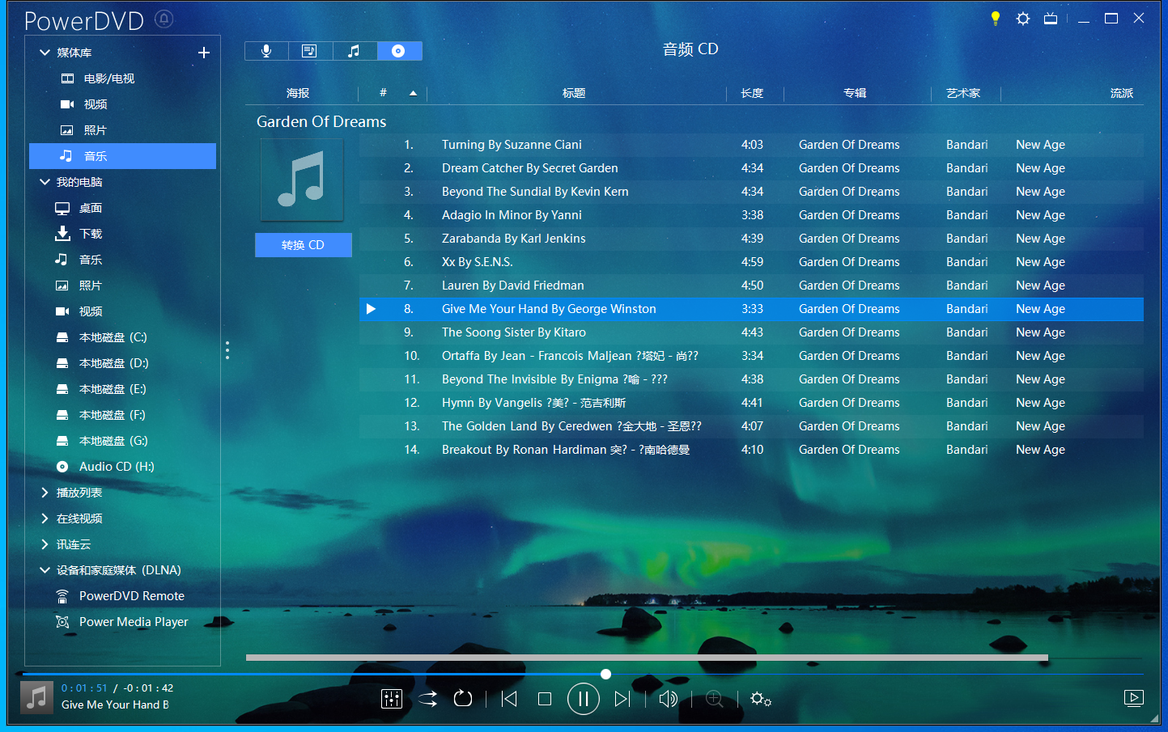This screenshot has width=1168, height=732.
Task: Stop playback
Action: tap(545, 699)
